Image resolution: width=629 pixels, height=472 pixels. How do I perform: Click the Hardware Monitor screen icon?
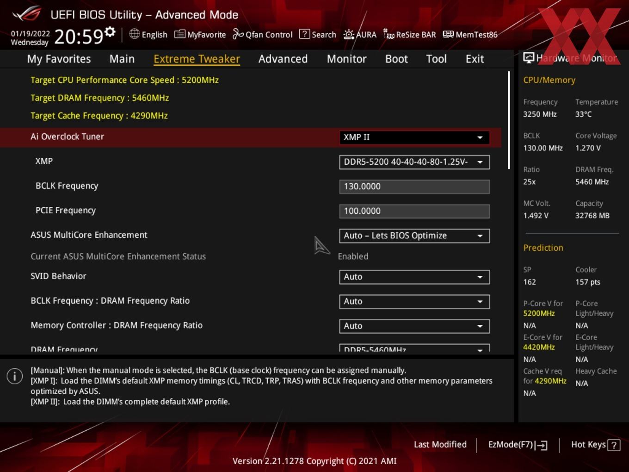tap(529, 58)
